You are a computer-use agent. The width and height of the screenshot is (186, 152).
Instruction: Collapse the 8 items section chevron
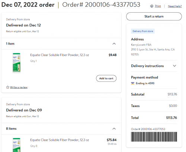pyautogui.click(x=114, y=129)
